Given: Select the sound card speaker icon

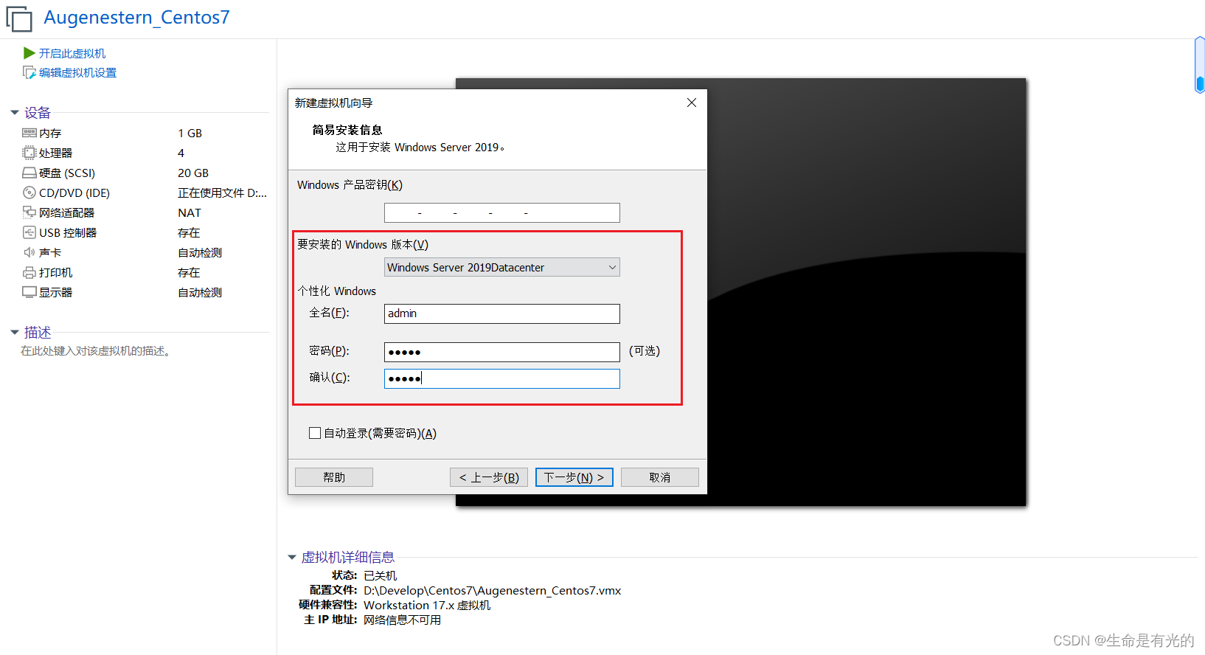Looking at the screenshot, I should coord(29,252).
